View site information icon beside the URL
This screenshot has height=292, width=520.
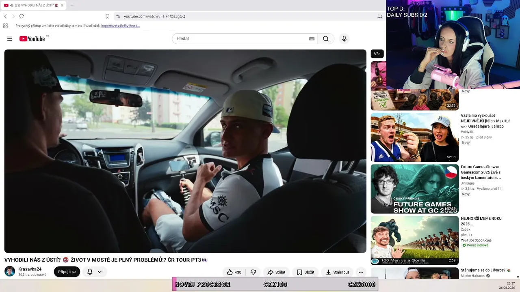point(118,16)
